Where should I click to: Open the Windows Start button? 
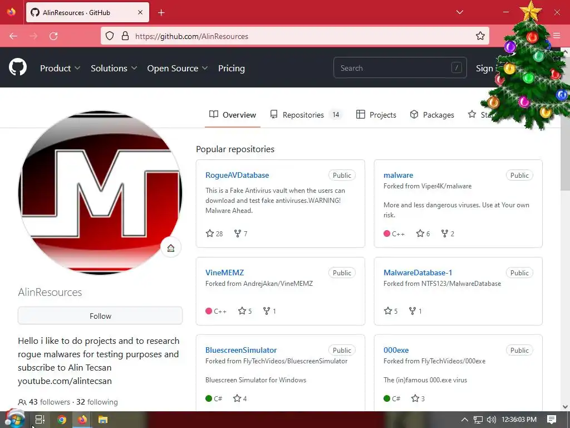[14, 419]
